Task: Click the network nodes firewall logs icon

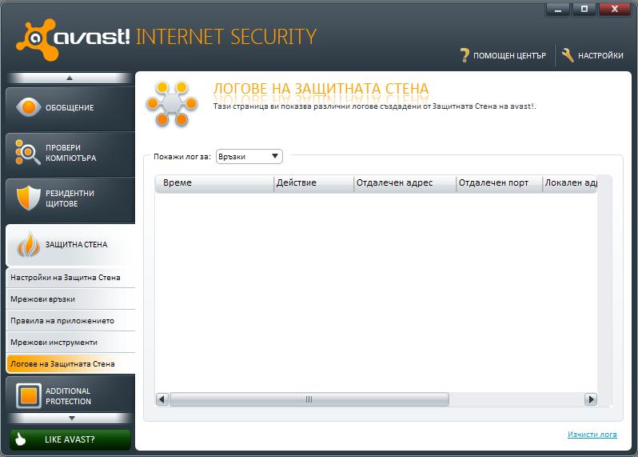Action: [172, 103]
